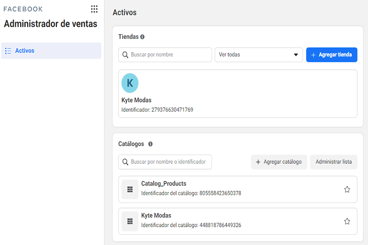
Task: Click the info icon next to Catálogos
Action: [x=150, y=144]
